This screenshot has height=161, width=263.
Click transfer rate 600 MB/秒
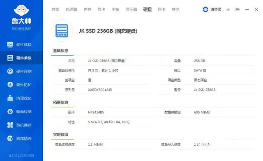click(x=202, y=113)
